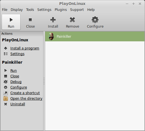This screenshot has height=131, width=145.
Task: Click the plus icon beside Install a program
Action: (x=6, y=48)
